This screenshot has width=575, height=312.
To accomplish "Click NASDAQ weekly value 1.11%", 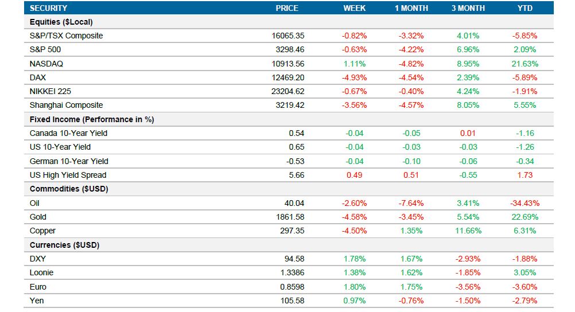I will pyautogui.click(x=354, y=64).
